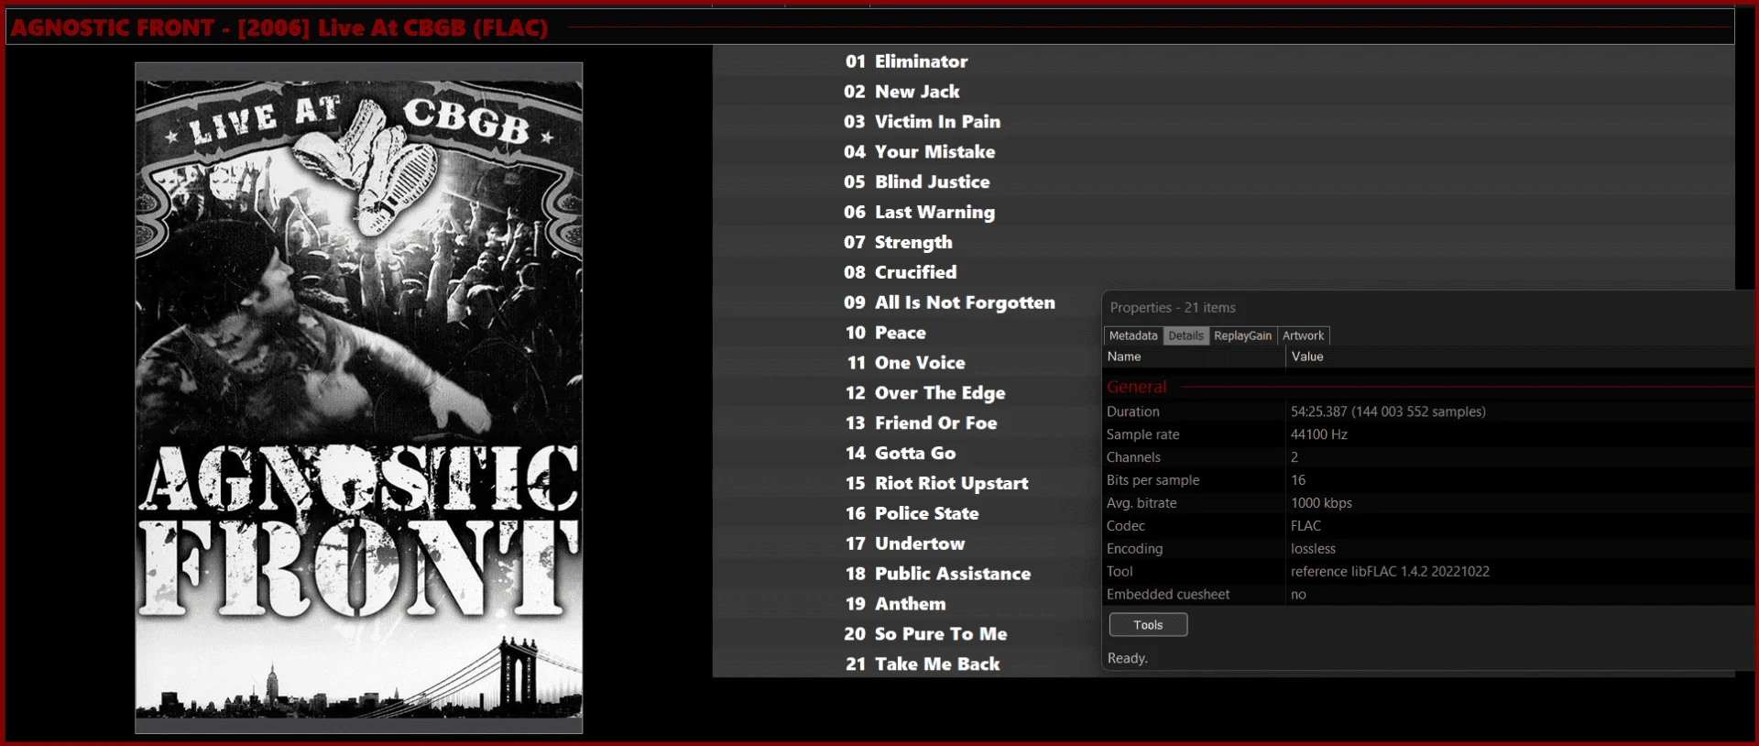Click the Live At CBGB album cover
The image size is (1759, 746).
click(359, 398)
